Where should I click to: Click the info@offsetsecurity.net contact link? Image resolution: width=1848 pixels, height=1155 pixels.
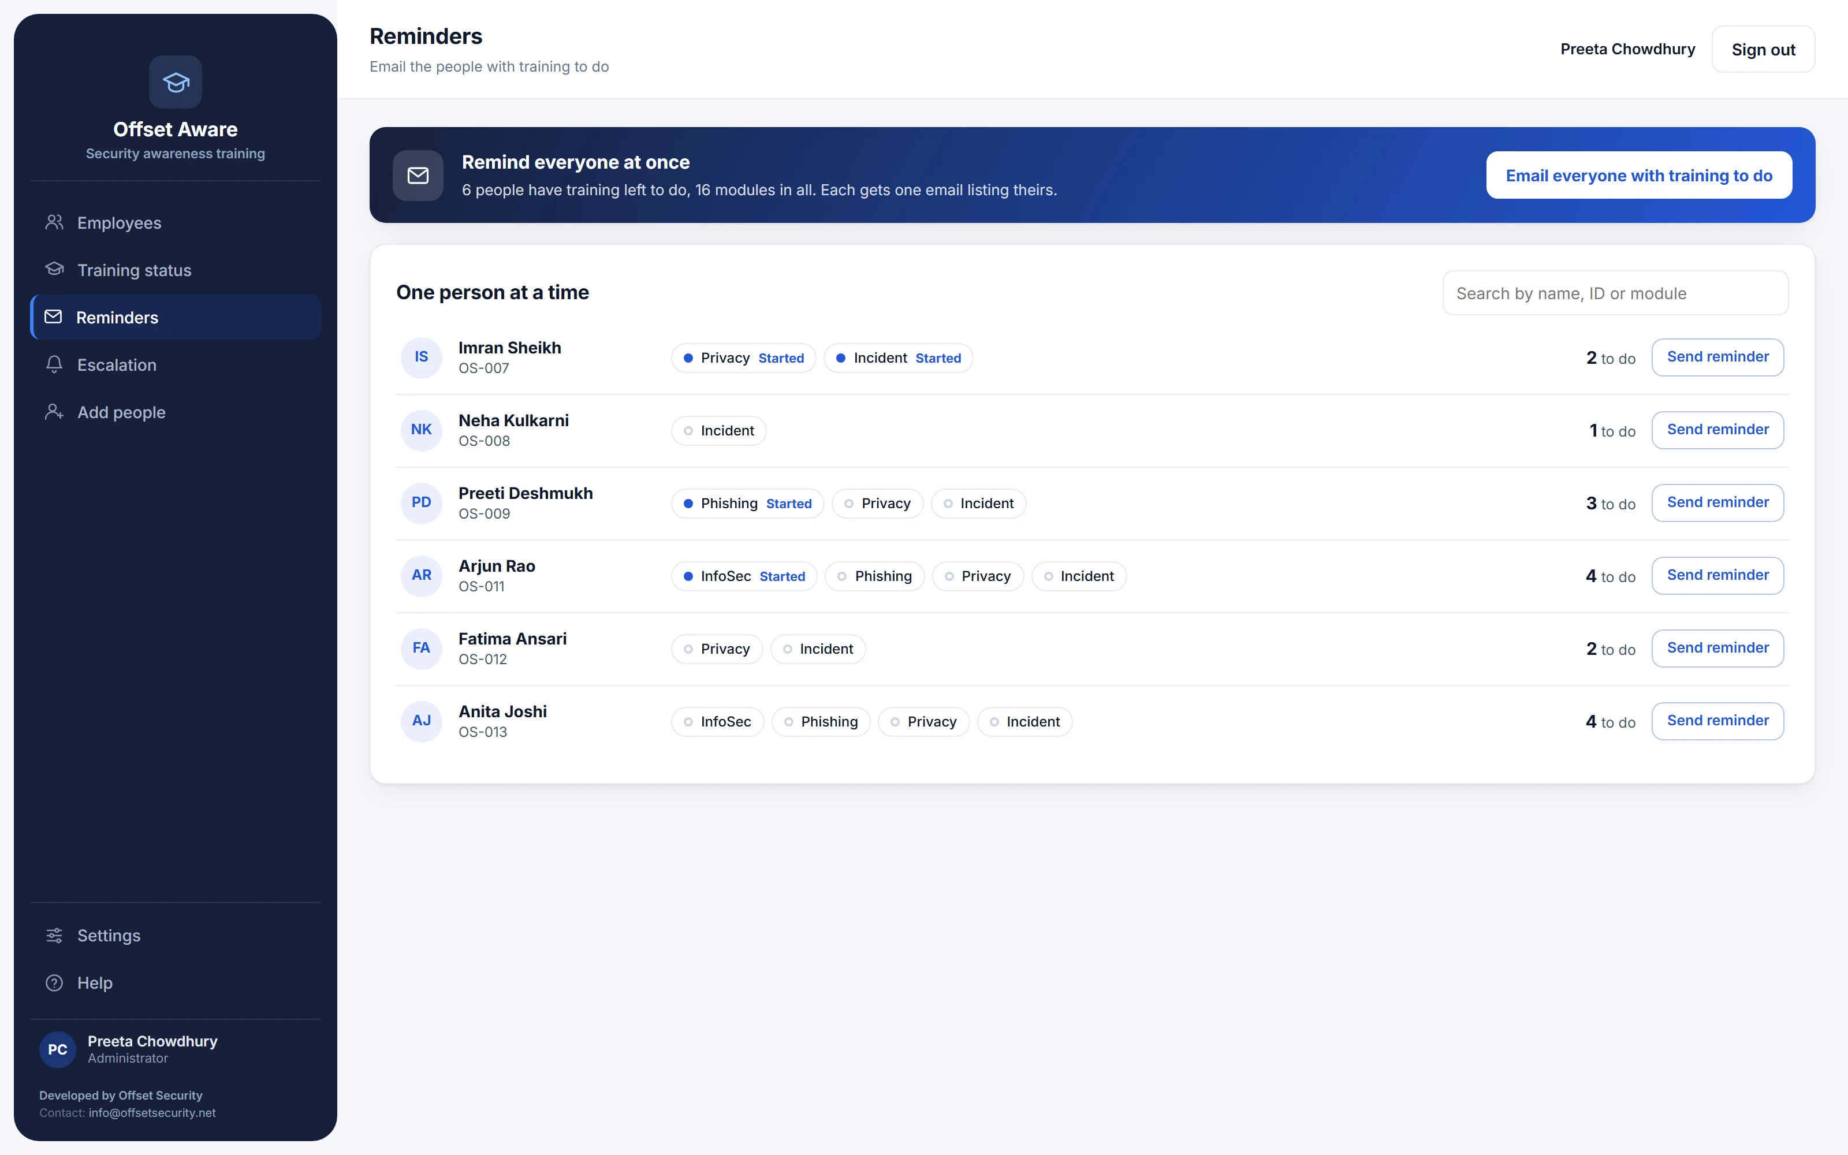(x=152, y=1112)
